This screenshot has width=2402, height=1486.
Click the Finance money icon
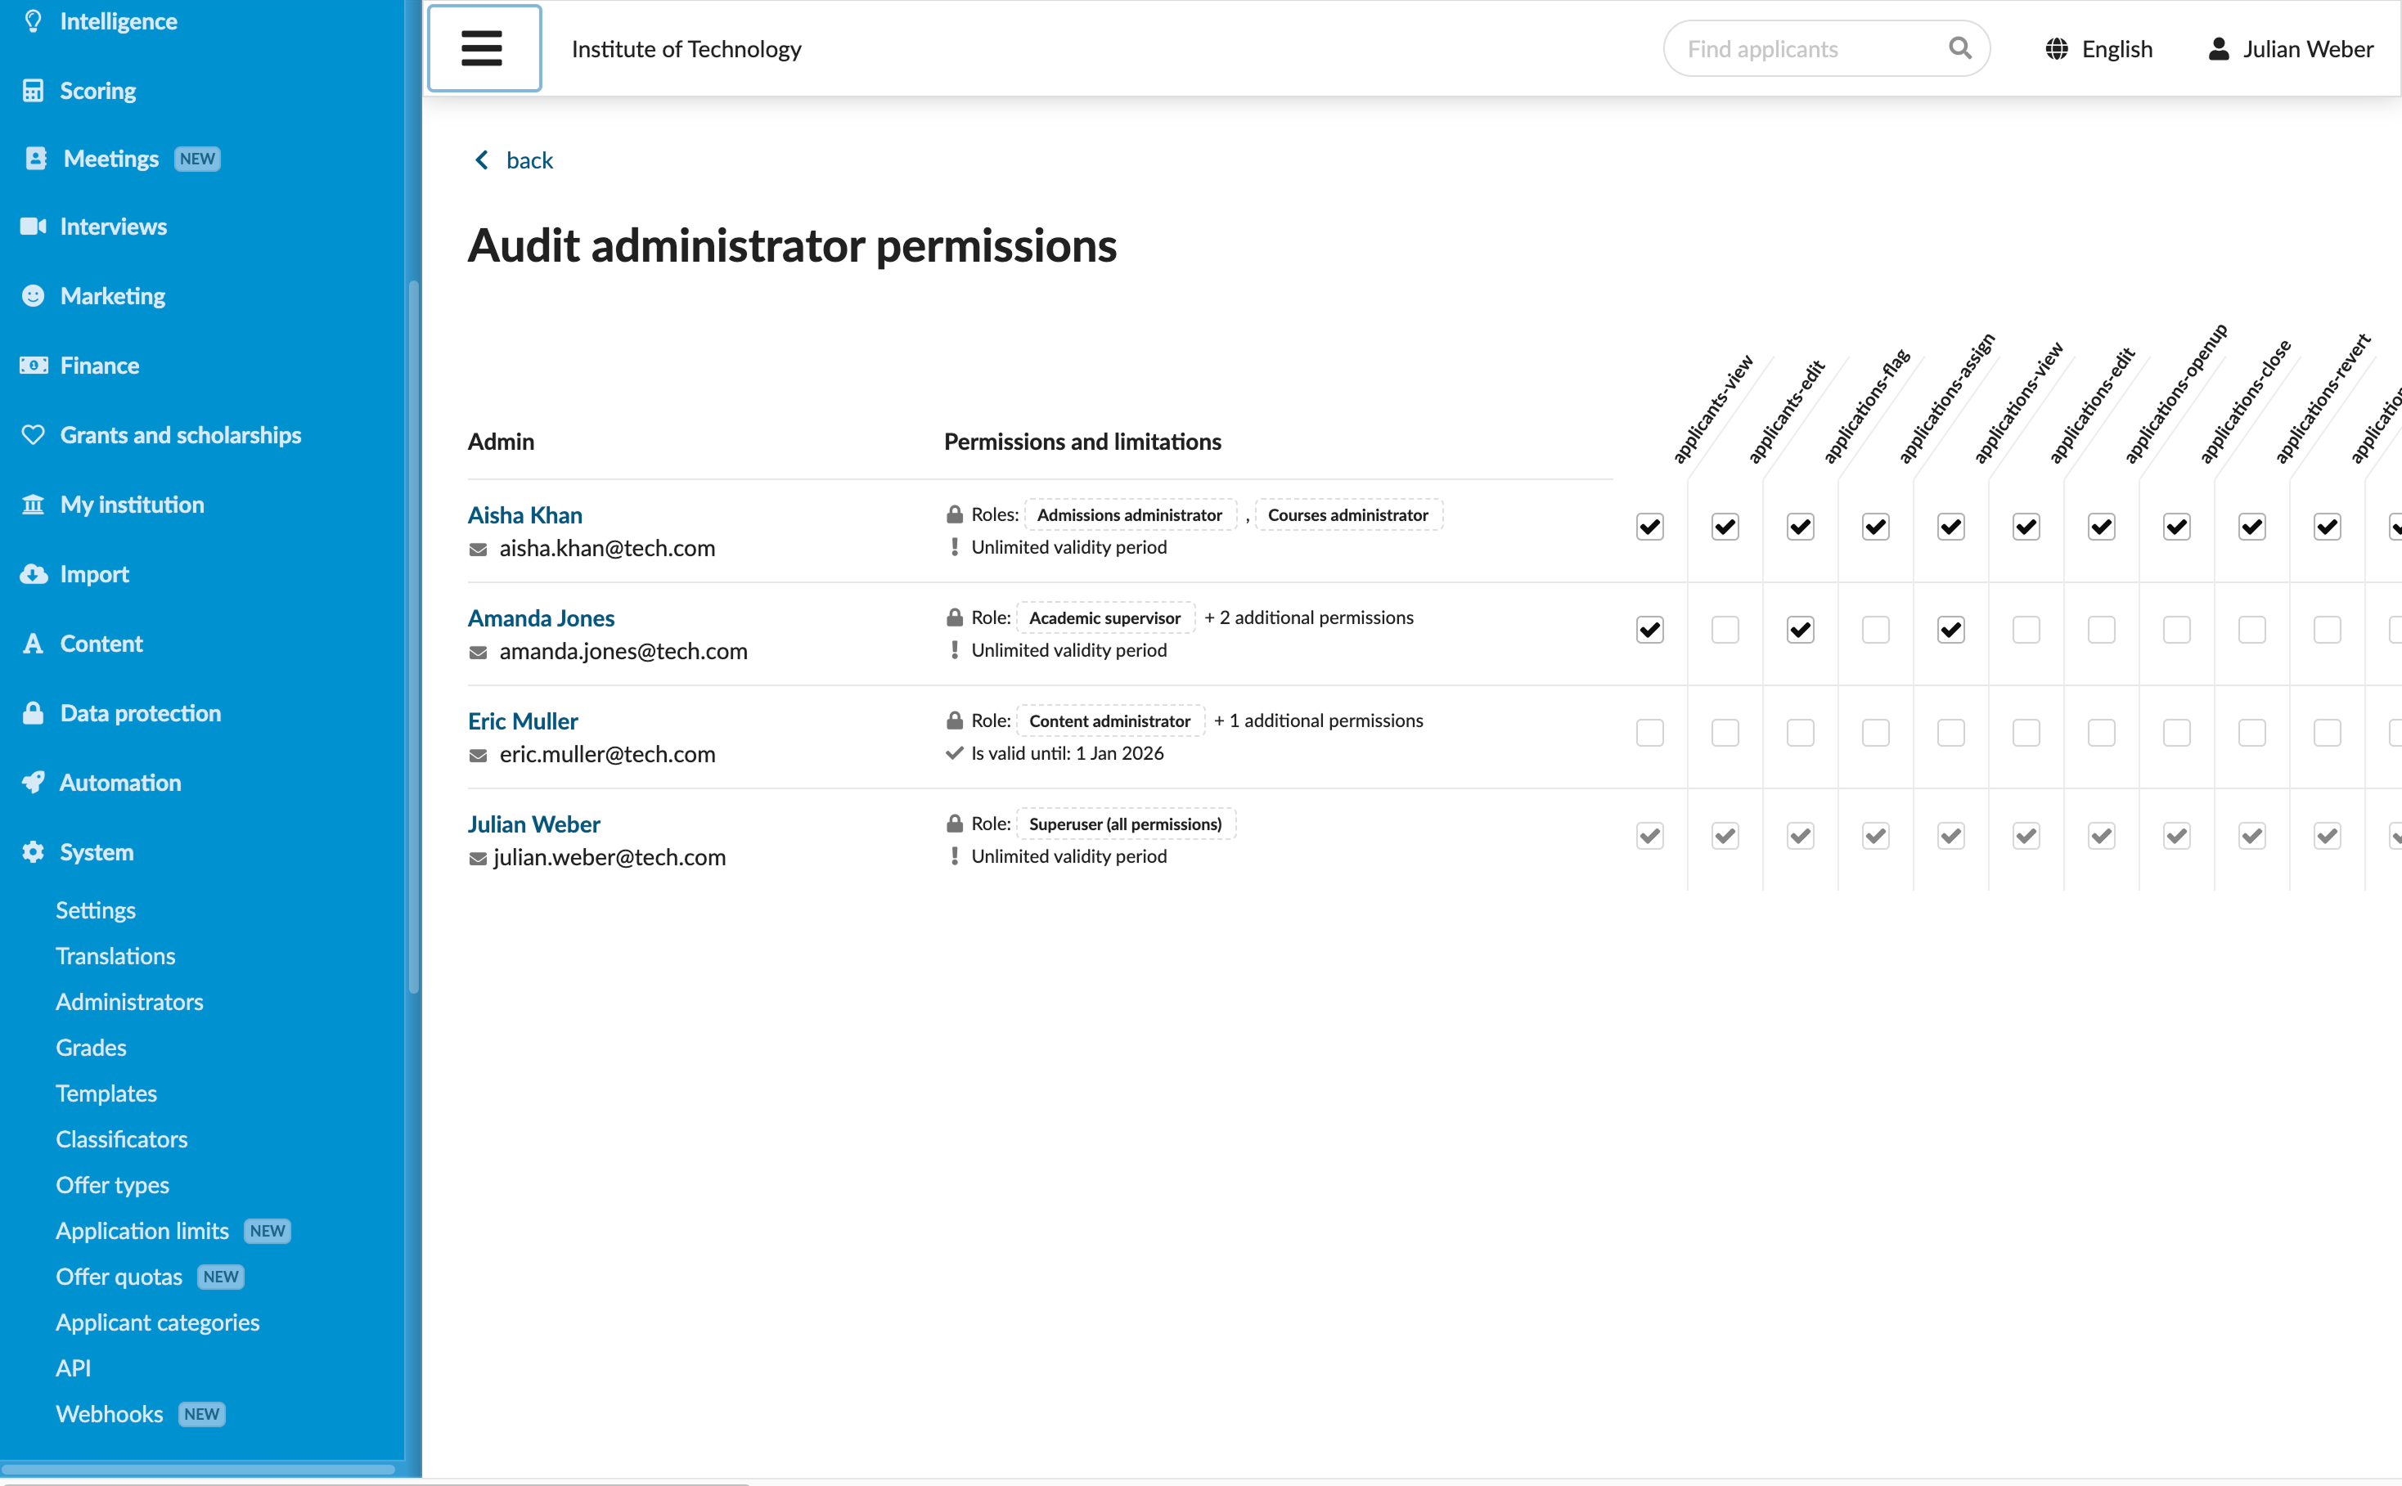[34, 366]
